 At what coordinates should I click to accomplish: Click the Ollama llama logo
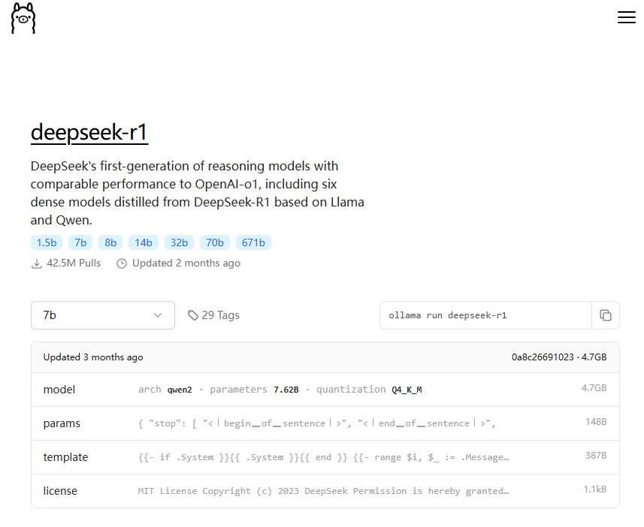[23, 18]
